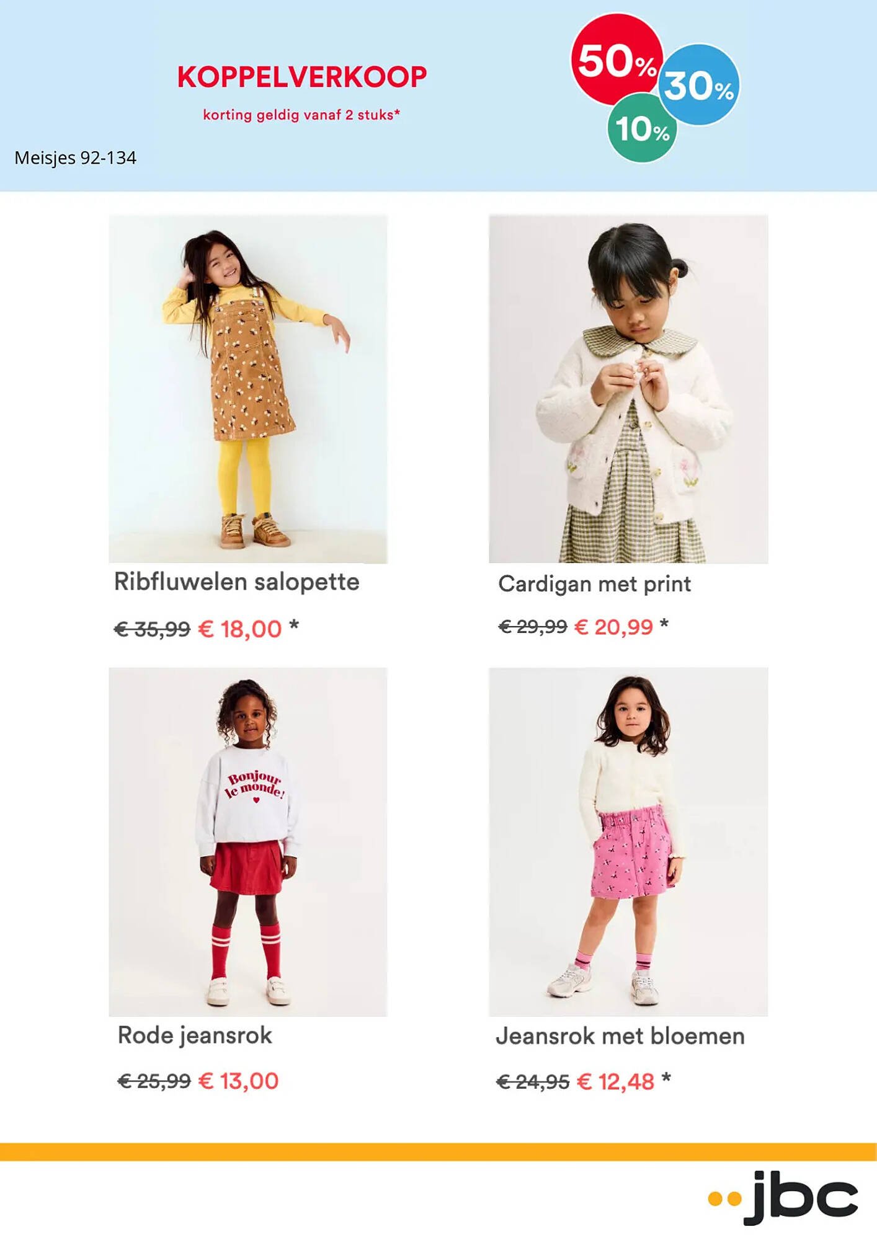Click the Ribfluwelen salopette product title
The height and width of the screenshot is (1240, 877).
[x=237, y=582]
